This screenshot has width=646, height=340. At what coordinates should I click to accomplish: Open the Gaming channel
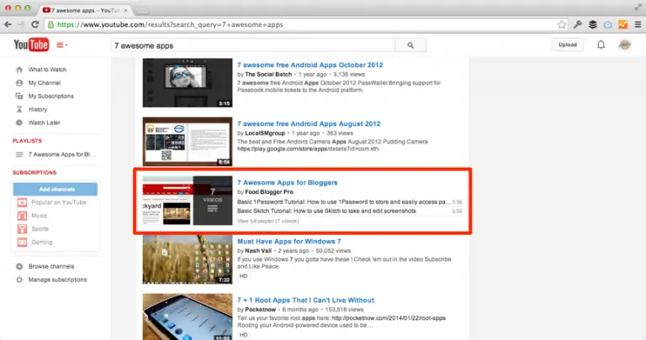tap(41, 242)
